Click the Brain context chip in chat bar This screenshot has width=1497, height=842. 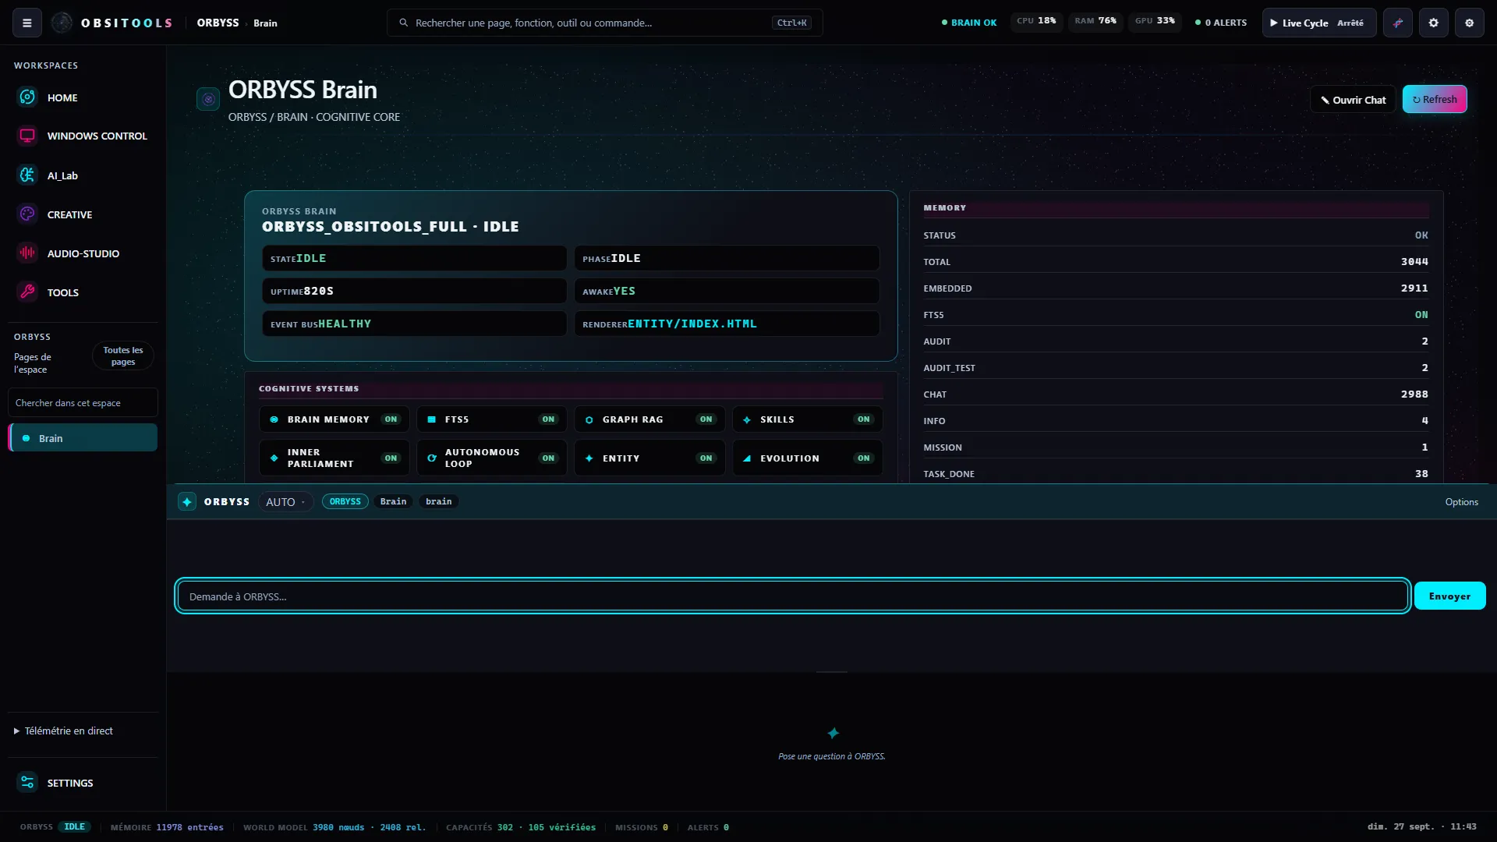click(393, 502)
